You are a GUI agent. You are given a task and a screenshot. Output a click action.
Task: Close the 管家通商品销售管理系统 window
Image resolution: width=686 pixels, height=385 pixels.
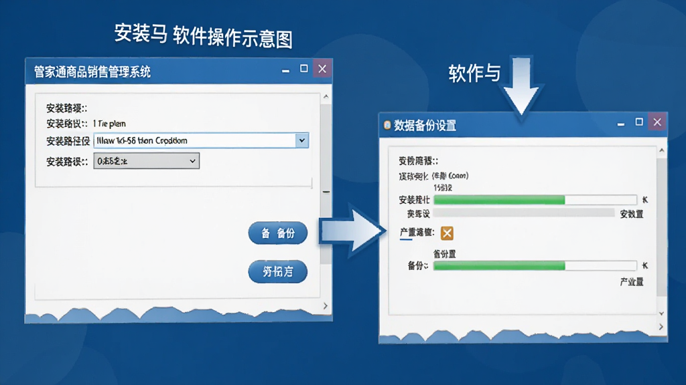[322, 69]
